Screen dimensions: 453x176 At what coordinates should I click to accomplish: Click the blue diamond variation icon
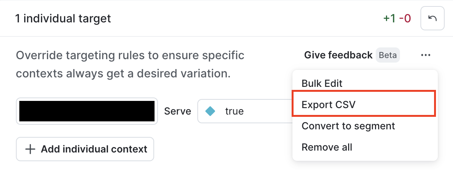(x=210, y=111)
